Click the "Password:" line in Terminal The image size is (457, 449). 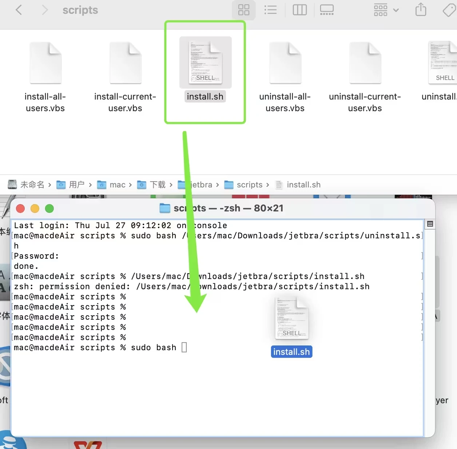36,256
